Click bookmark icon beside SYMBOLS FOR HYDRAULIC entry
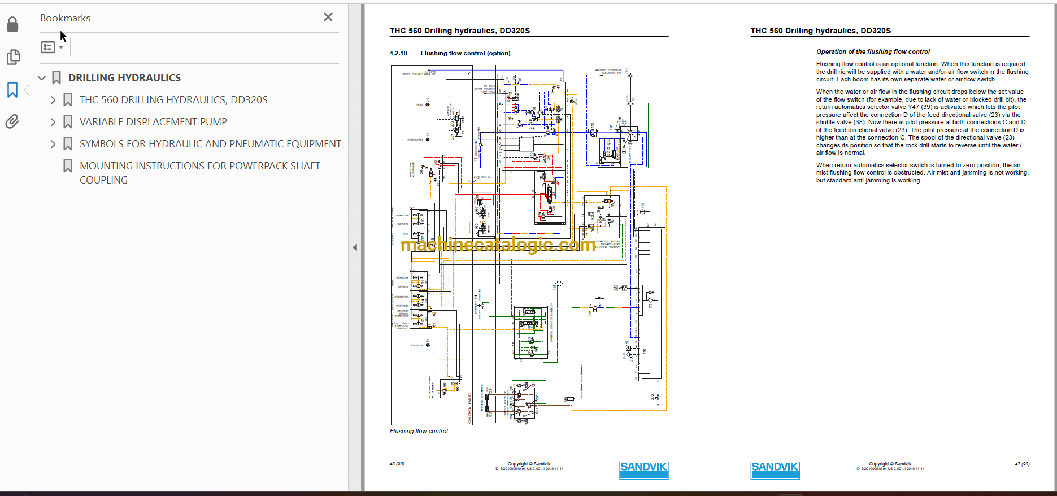Screen dimensions: 1057x496 (x=68, y=144)
